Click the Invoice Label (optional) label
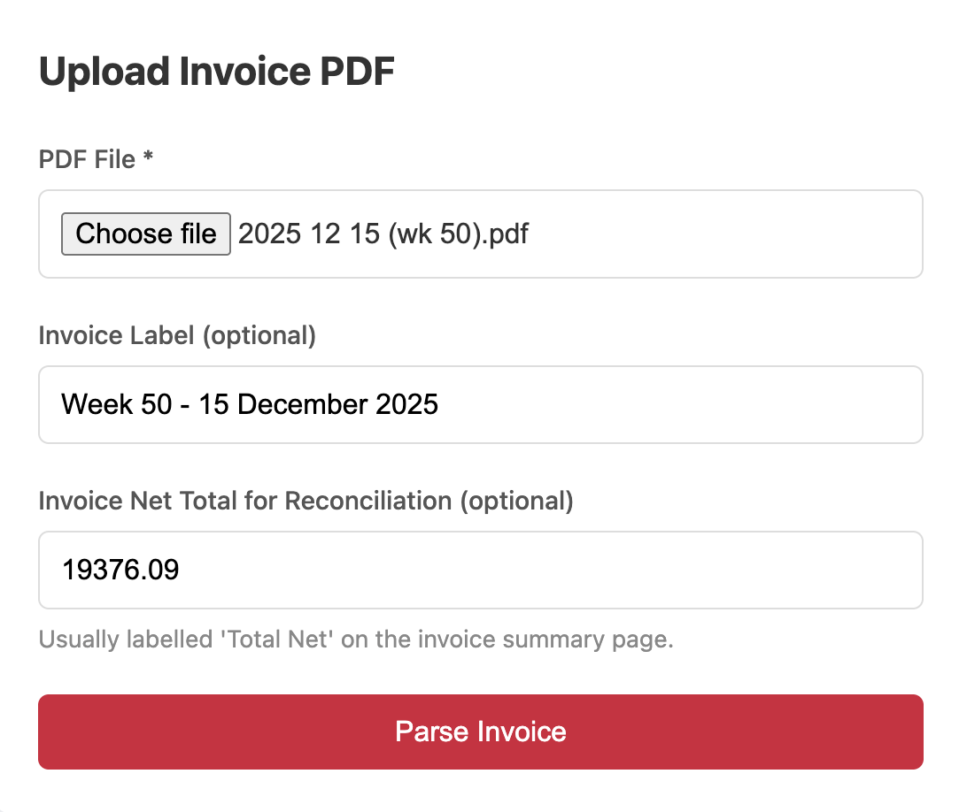 [176, 335]
